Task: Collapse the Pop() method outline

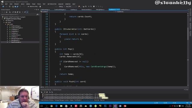Action: click(x=49, y=49)
